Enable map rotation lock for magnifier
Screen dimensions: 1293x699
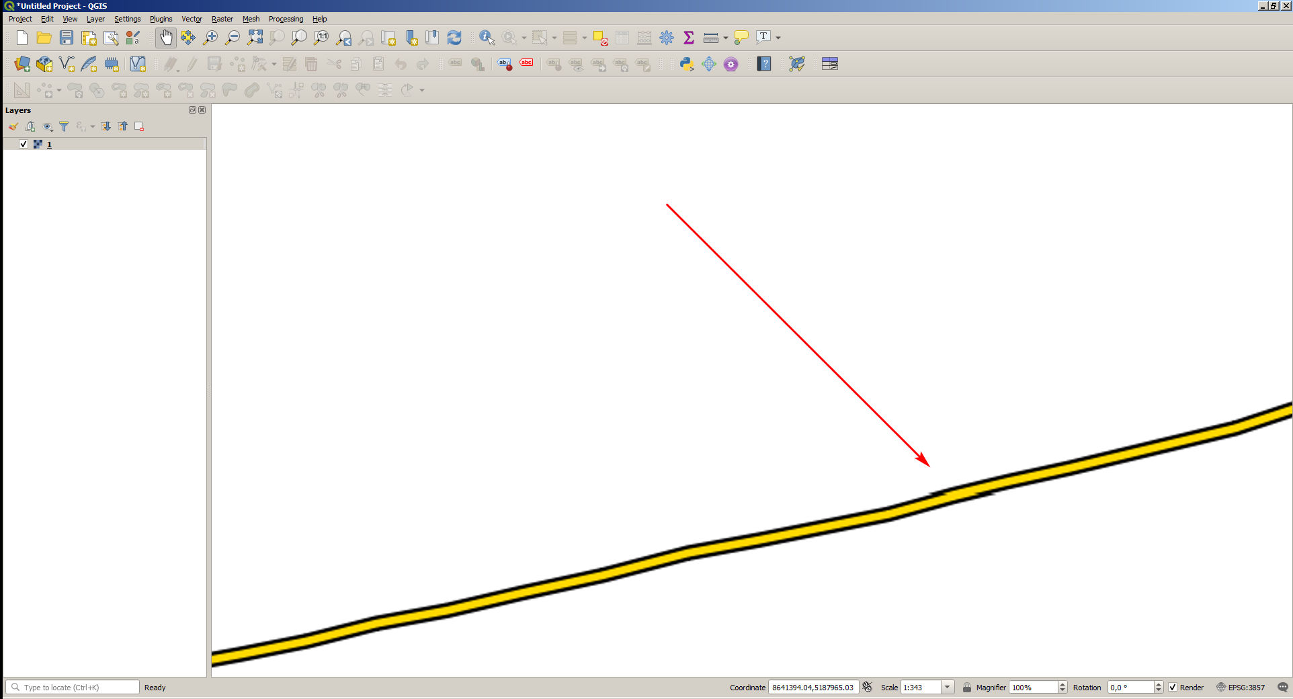click(967, 687)
